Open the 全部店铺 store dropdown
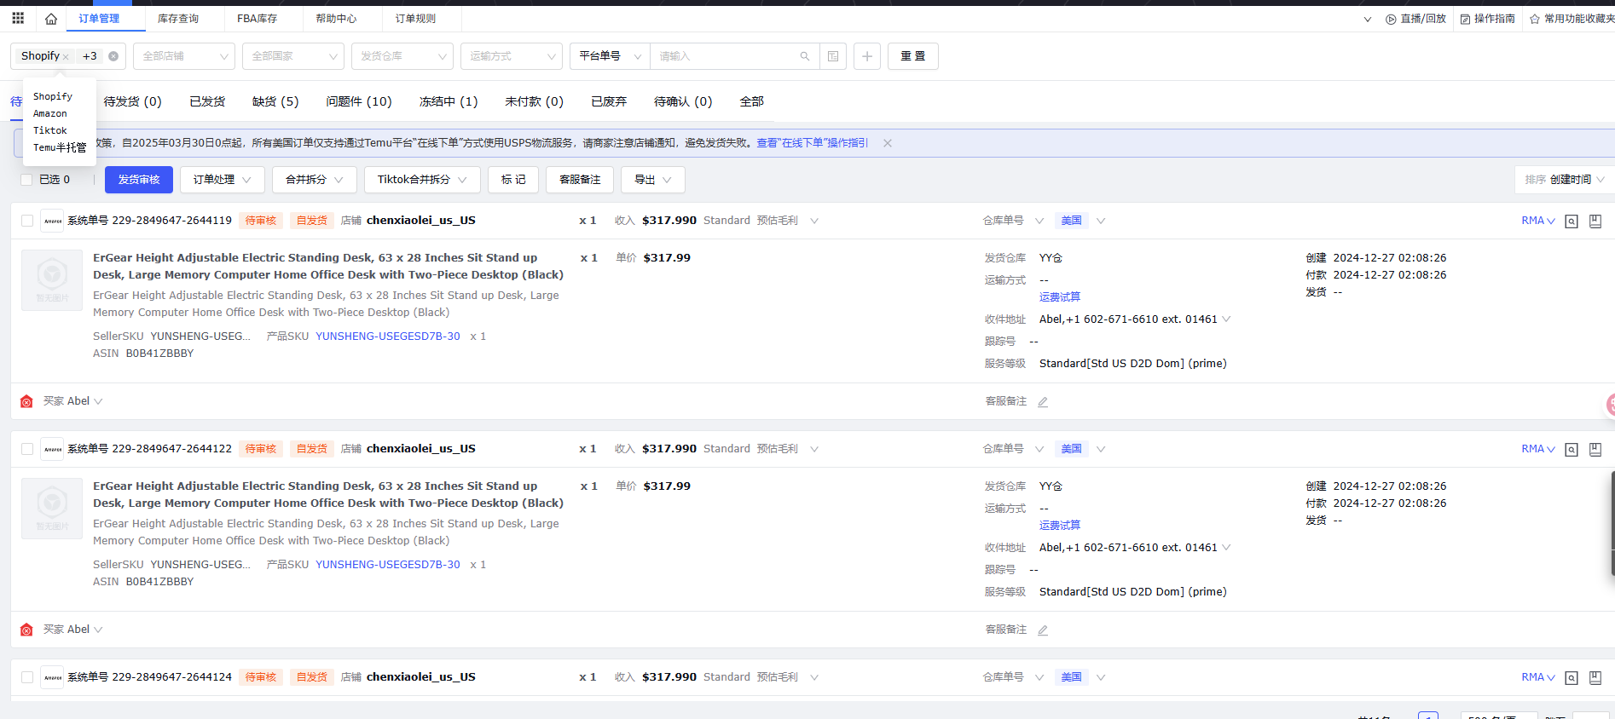Screen dimensions: 1615x719 (184, 56)
